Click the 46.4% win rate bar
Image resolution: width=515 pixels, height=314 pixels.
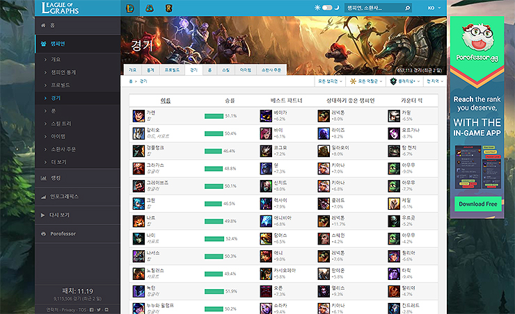point(213,151)
